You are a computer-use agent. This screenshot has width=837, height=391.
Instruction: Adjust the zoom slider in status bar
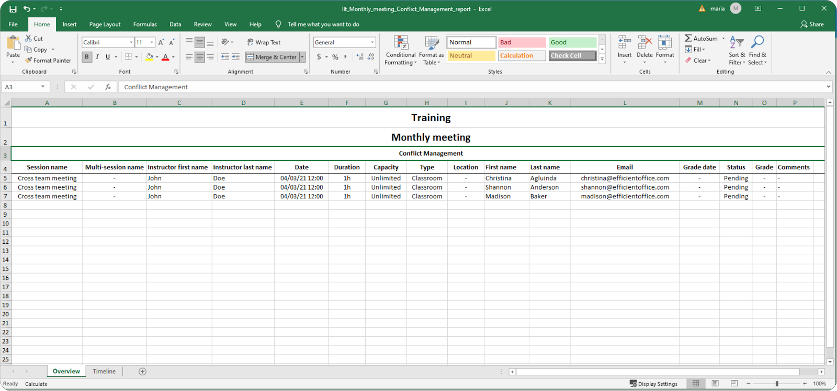777,384
